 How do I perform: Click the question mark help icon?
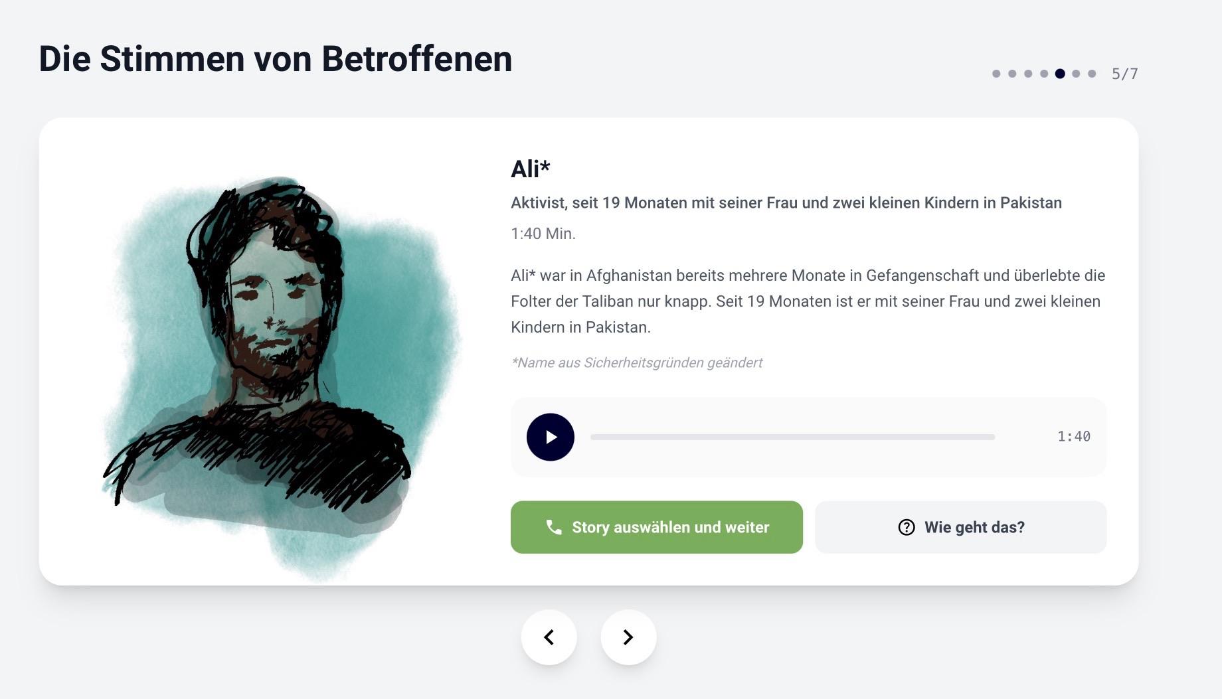tap(907, 527)
